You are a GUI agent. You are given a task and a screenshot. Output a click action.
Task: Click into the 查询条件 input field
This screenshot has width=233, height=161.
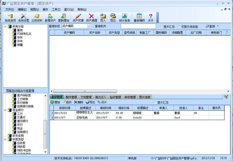coord(139,26)
